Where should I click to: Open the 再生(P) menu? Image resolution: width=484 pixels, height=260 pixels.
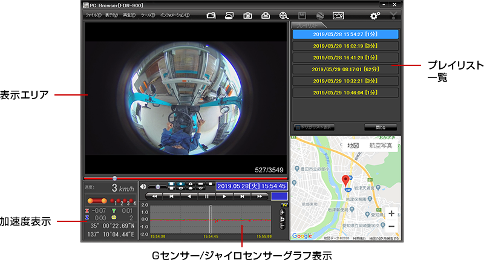(129, 15)
